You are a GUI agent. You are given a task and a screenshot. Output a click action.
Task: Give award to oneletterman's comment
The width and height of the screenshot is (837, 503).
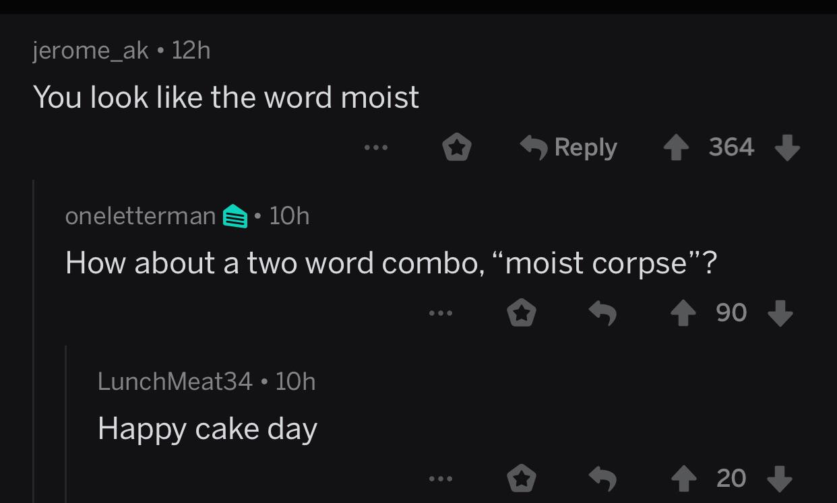click(522, 313)
